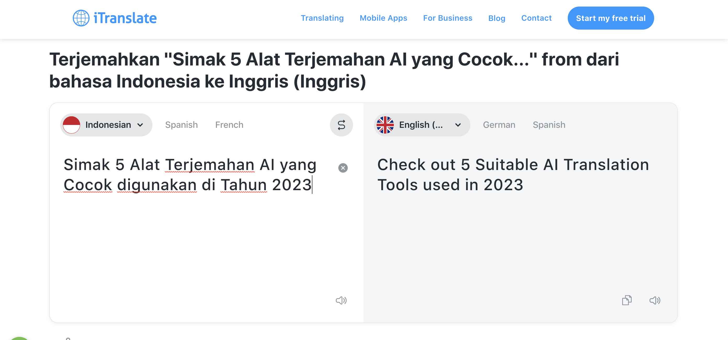The width and height of the screenshot is (728, 340).
Task: Choose Spanish as target language
Action: [x=549, y=125]
